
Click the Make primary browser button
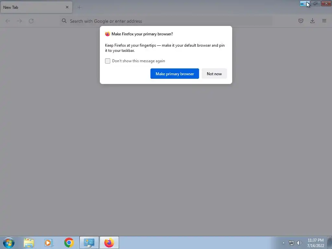click(x=175, y=74)
